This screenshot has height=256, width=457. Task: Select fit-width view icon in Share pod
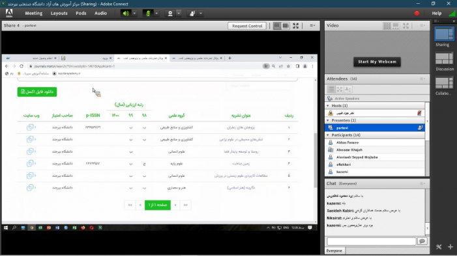[277, 26]
